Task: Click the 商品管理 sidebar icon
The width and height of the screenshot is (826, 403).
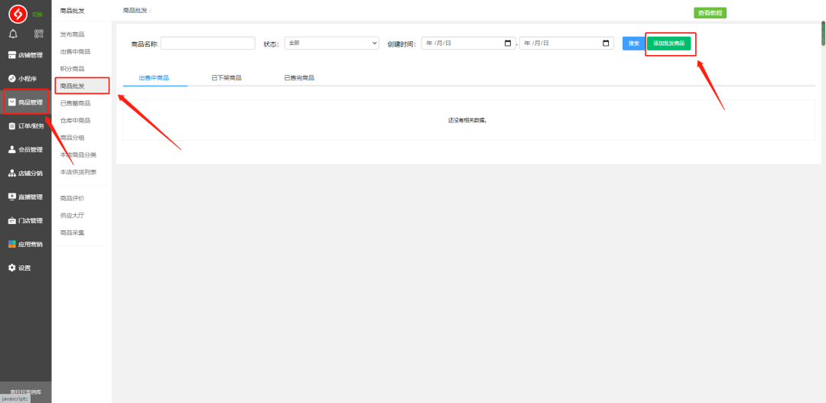Action: pyautogui.click(x=11, y=102)
